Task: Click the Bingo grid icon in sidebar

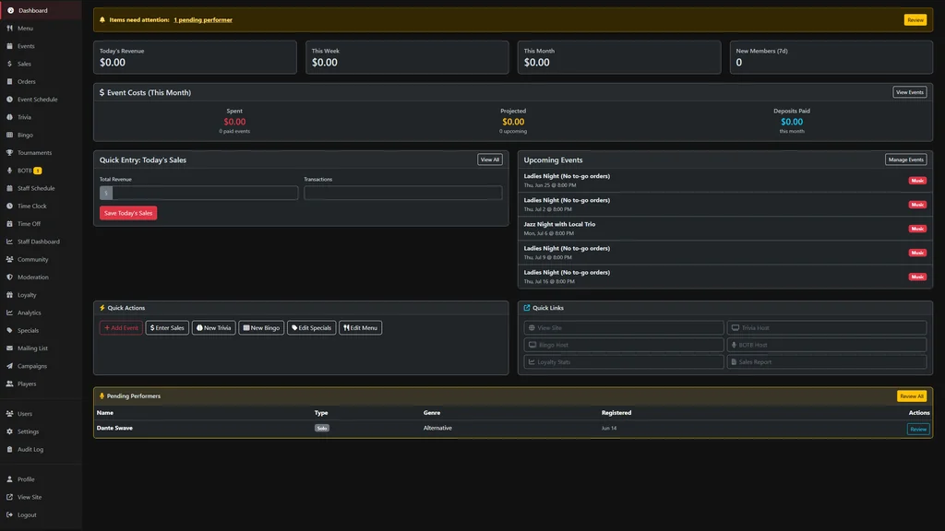Action: pos(9,135)
